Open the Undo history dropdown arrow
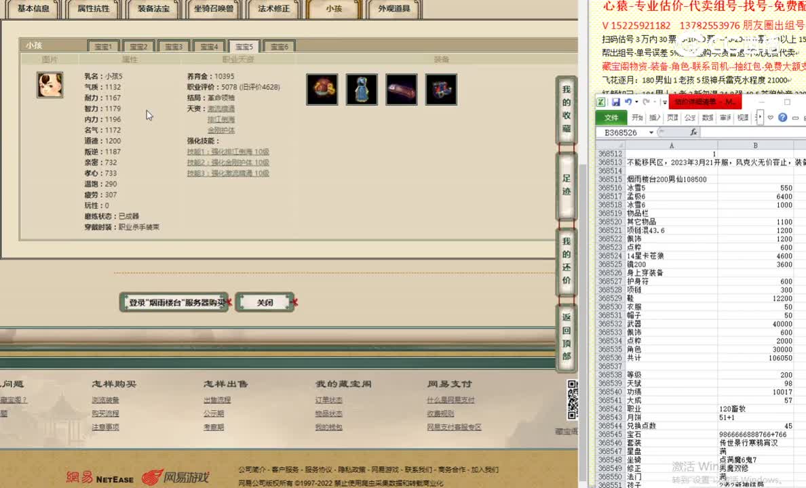 [x=636, y=102]
